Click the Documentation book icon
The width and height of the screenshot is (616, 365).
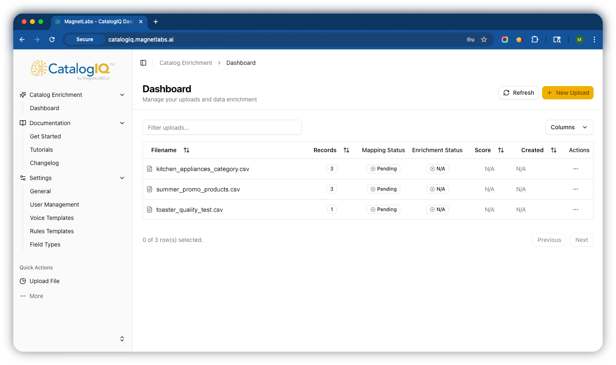pos(23,123)
